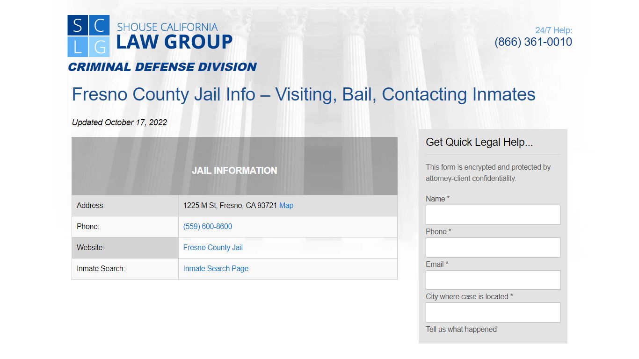Focus the Name input field
639x359 pixels.
click(493, 215)
